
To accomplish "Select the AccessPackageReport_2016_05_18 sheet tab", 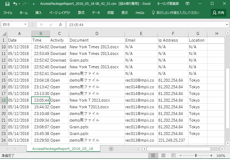I will tap(63, 149).
